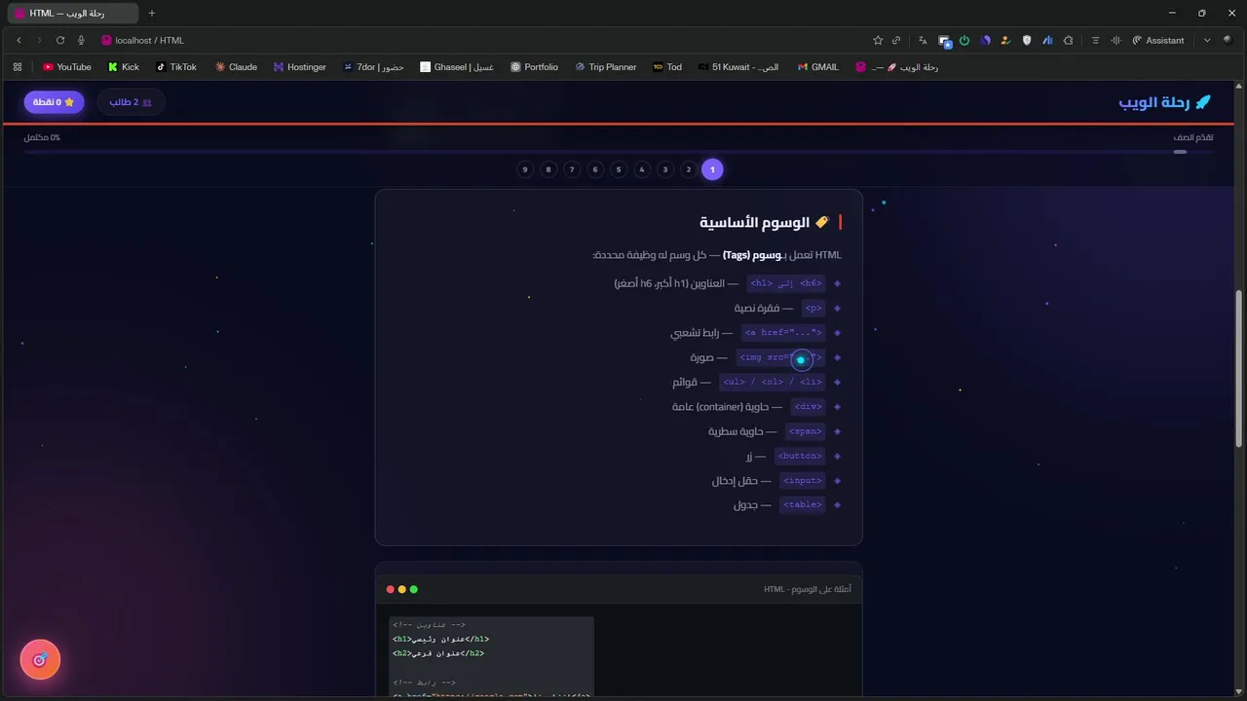Screen dimensions: 1247x701
Task: Click the green power extension icon
Action: 964,40
